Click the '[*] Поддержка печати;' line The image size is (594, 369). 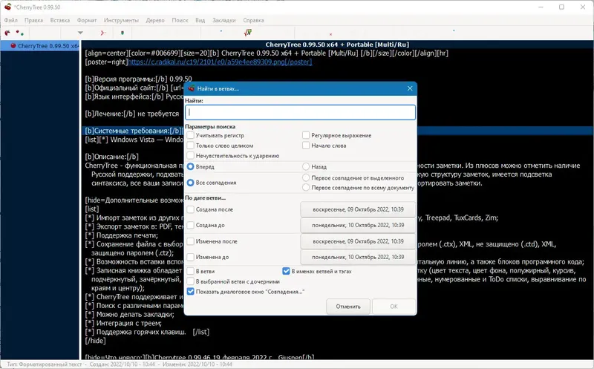pos(121,235)
